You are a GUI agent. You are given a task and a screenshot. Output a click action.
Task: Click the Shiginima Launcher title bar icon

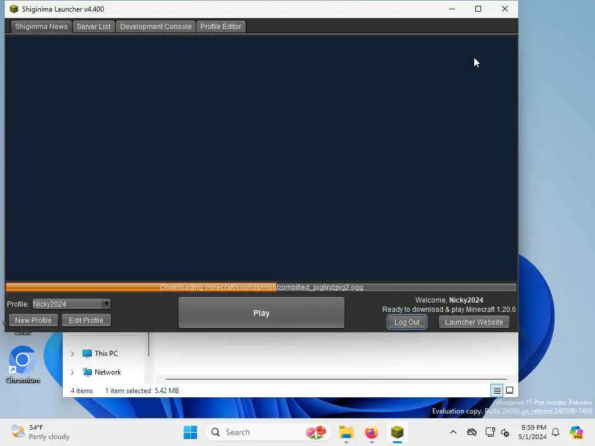(14, 9)
